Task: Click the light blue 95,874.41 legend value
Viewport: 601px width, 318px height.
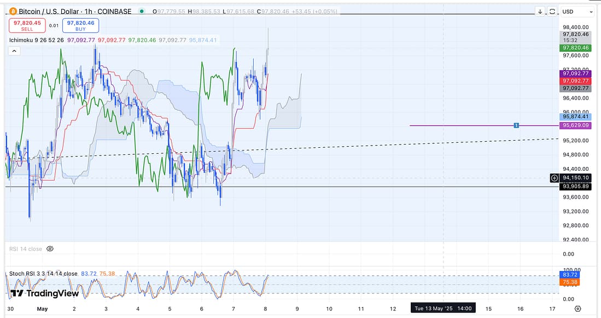Action: tap(203, 40)
